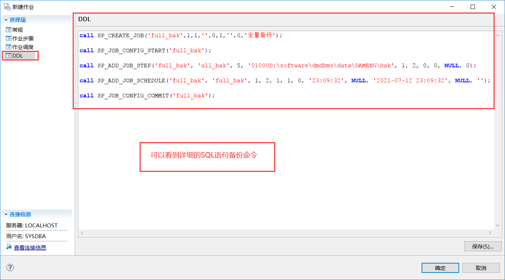Image resolution: width=505 pixels, height=280 pixels.
Task: Click the '2021-07-12 23:09:32' date string
Action: pos(410,81)
